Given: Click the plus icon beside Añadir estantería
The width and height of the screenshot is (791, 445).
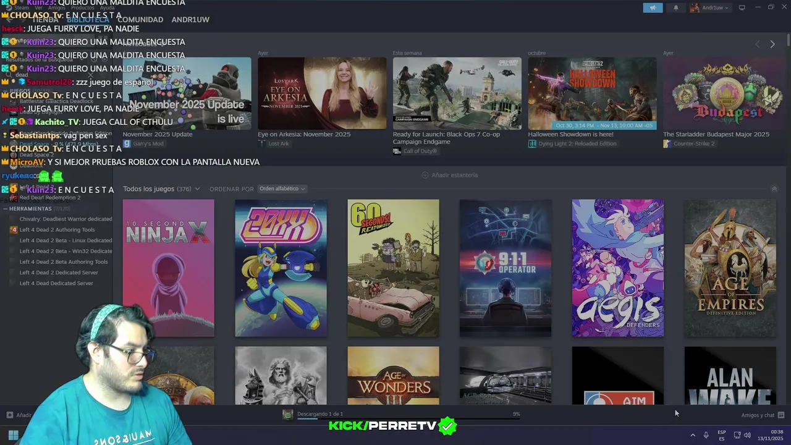Looking at the screenshot, I should [x=425, y=175].
